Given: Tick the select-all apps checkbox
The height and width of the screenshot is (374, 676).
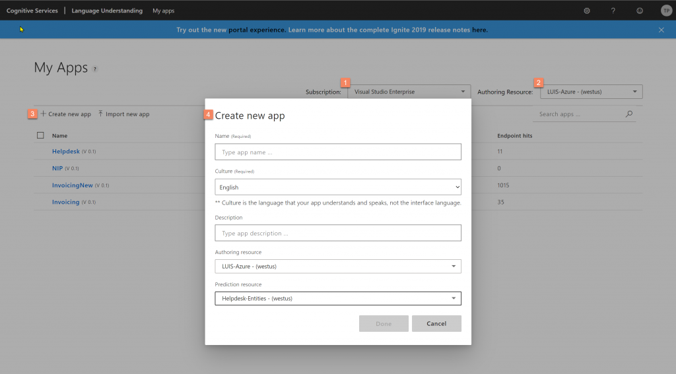Looking at the screenshot, I should click(x=40, y=135).
